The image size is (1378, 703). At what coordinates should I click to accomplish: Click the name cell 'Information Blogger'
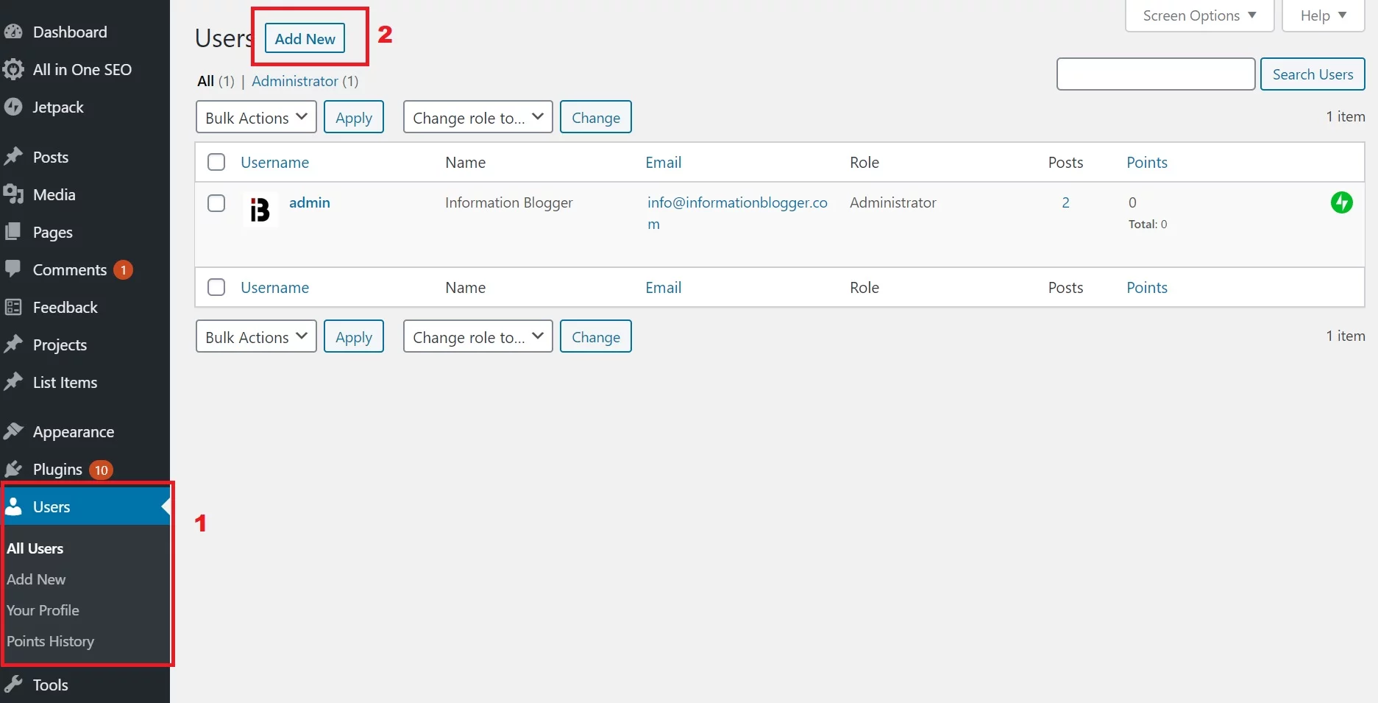pos(508,202)
